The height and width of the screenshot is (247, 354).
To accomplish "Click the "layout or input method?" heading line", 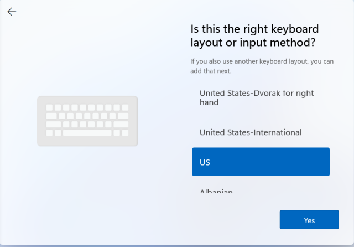I will [x=256, y=43].
